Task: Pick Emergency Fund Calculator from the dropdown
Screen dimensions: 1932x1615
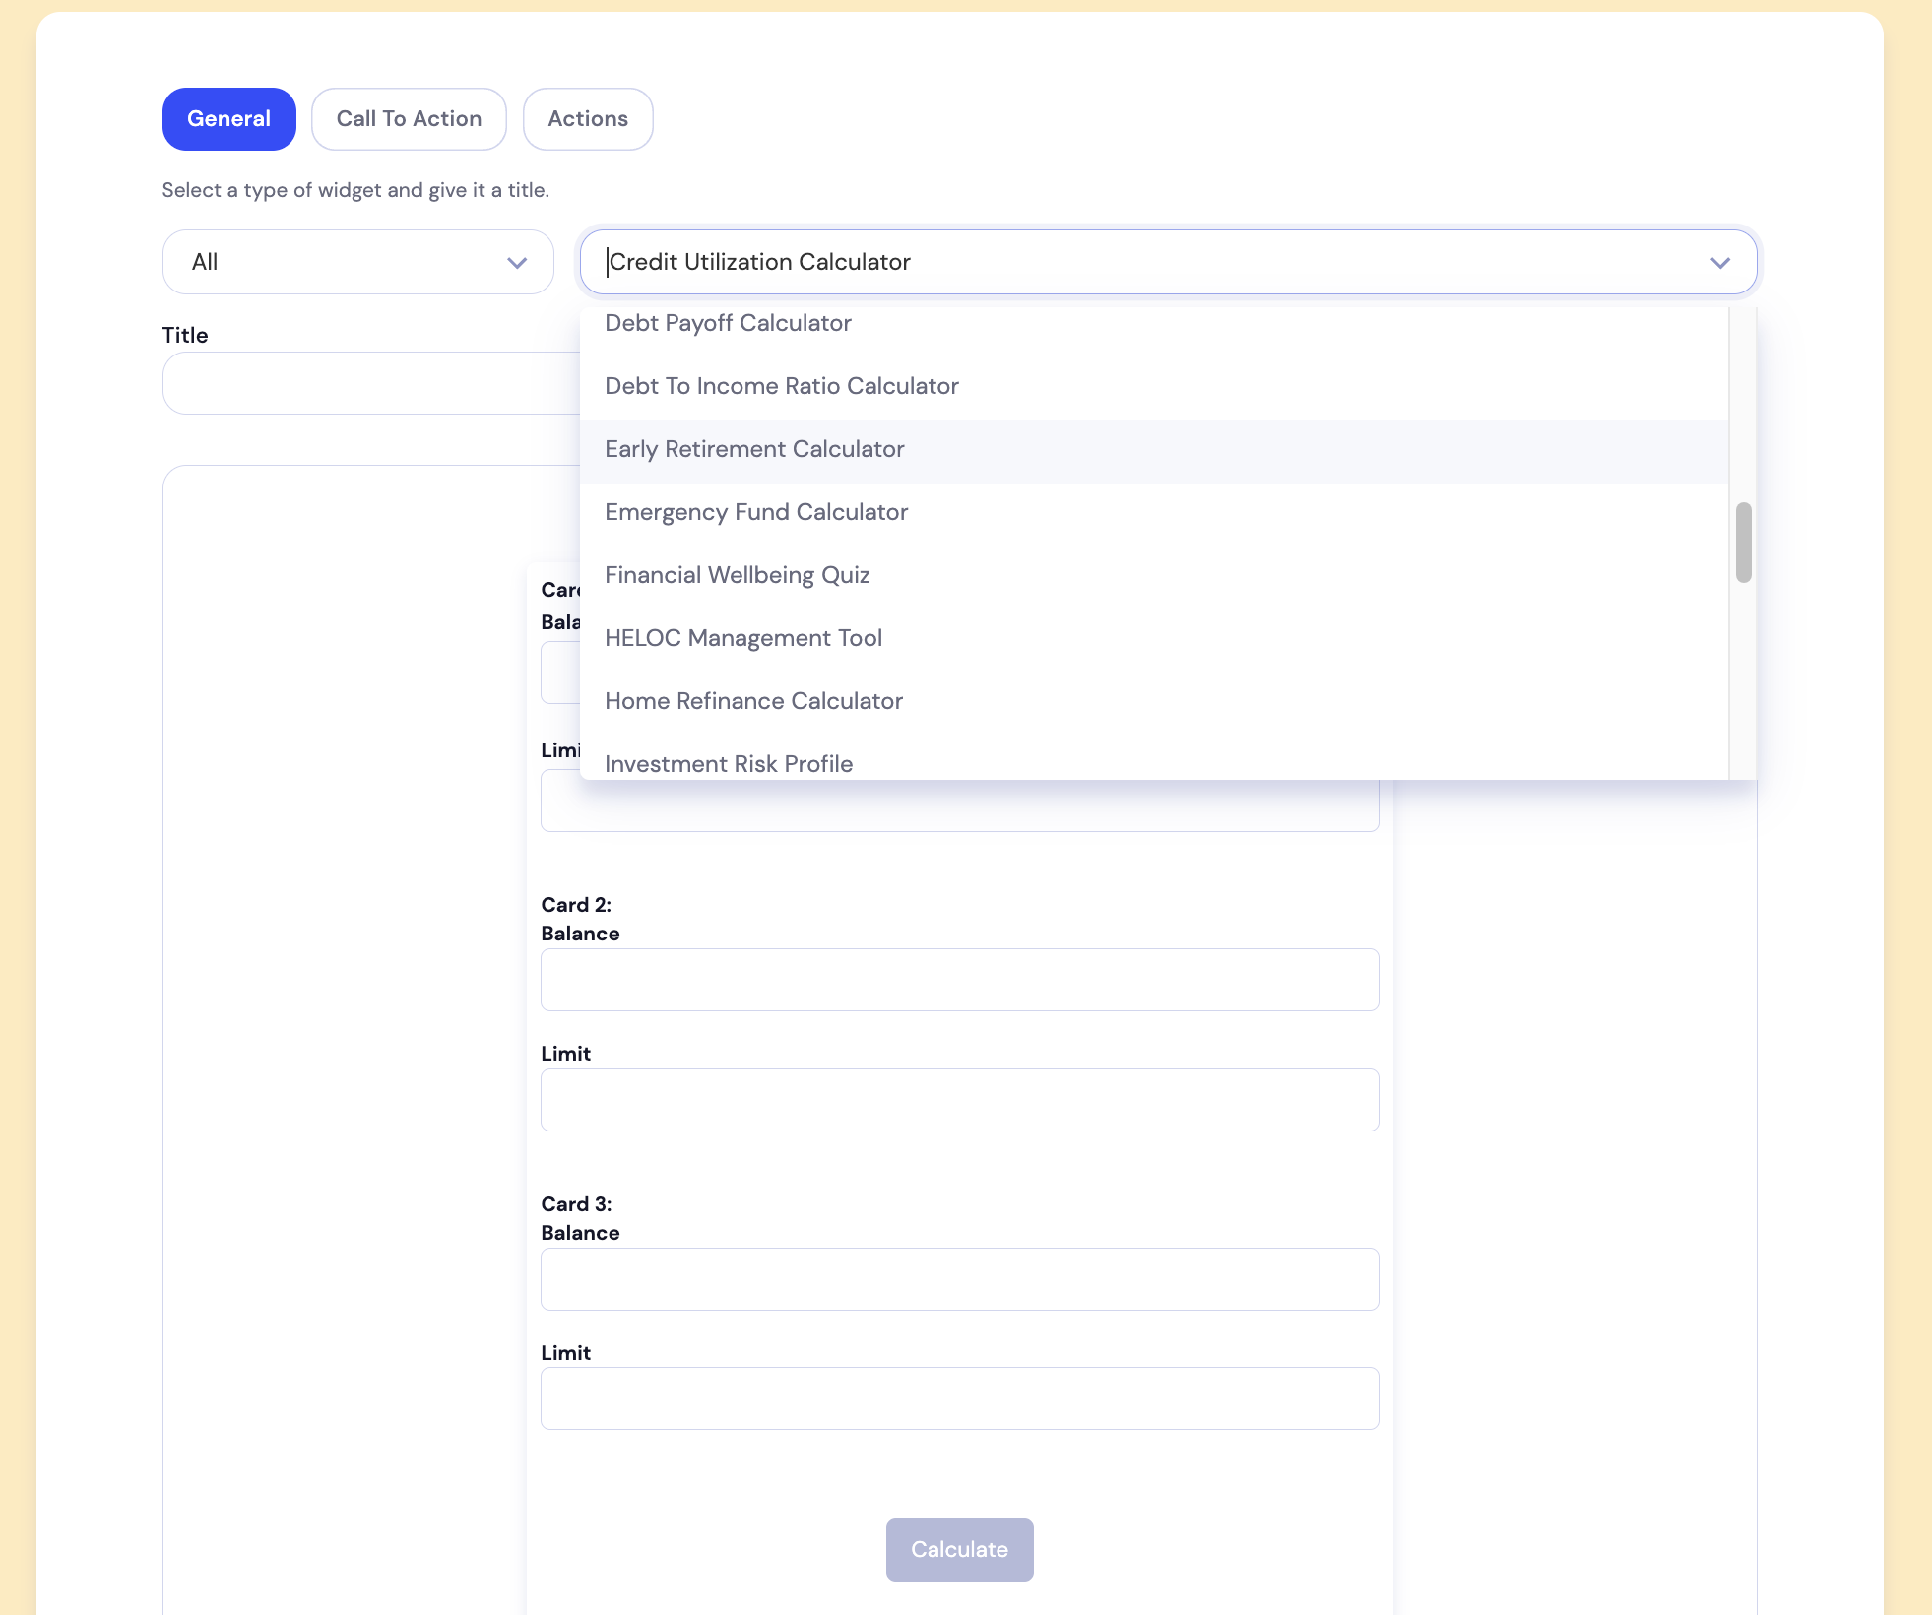Action: click(x=756, y=512)
